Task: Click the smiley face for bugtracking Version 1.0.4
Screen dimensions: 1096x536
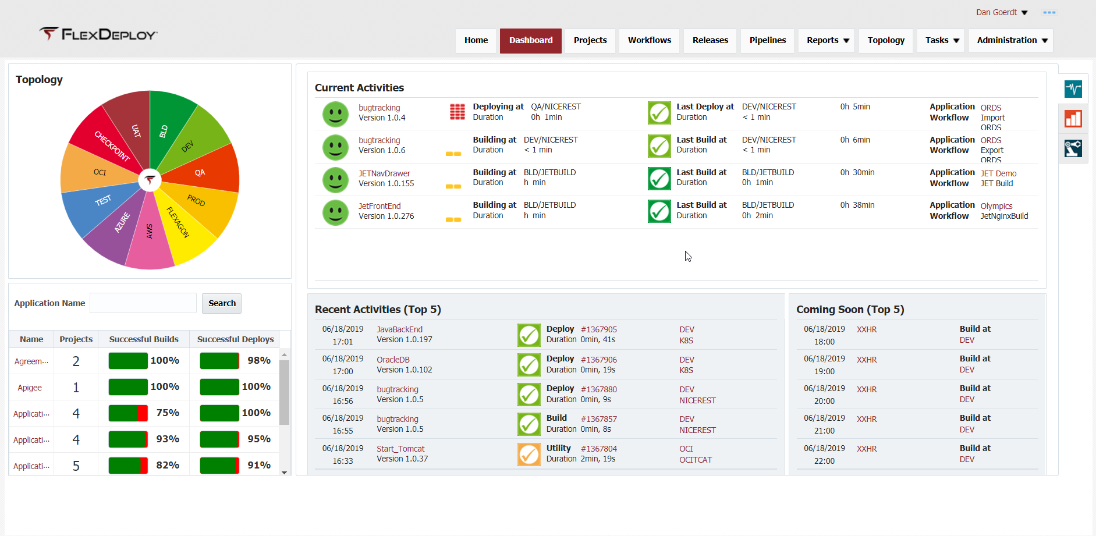Action: point(335,114)
